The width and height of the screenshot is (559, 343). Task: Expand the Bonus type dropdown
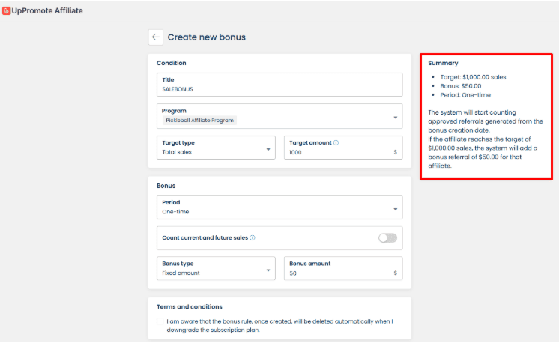pos(268,270)
